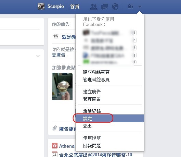Open the ice cream cone post thumbnail
The height and width of the screenshot is (157, 181).
pyautogui.click(x=62, y=86)
